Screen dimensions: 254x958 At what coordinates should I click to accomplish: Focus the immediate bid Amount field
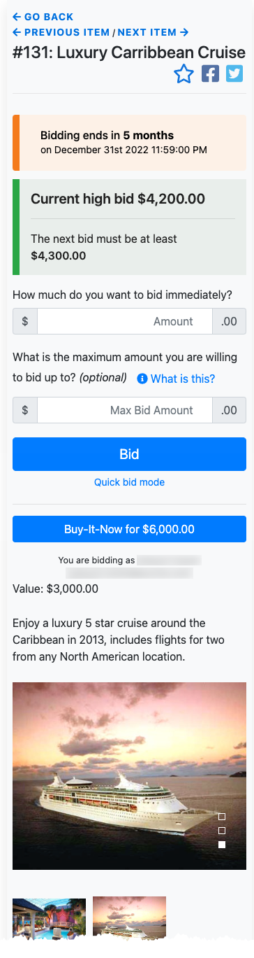[x=124, y=321]
